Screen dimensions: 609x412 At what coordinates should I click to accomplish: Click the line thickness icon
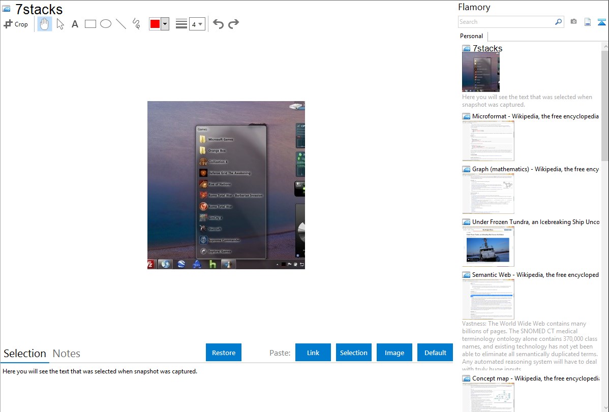[x=181, y=24]
